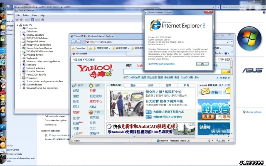This screenshot has width=266, height=166.
Task: Open the Excel icon in left dock
Action: [3, 39]
